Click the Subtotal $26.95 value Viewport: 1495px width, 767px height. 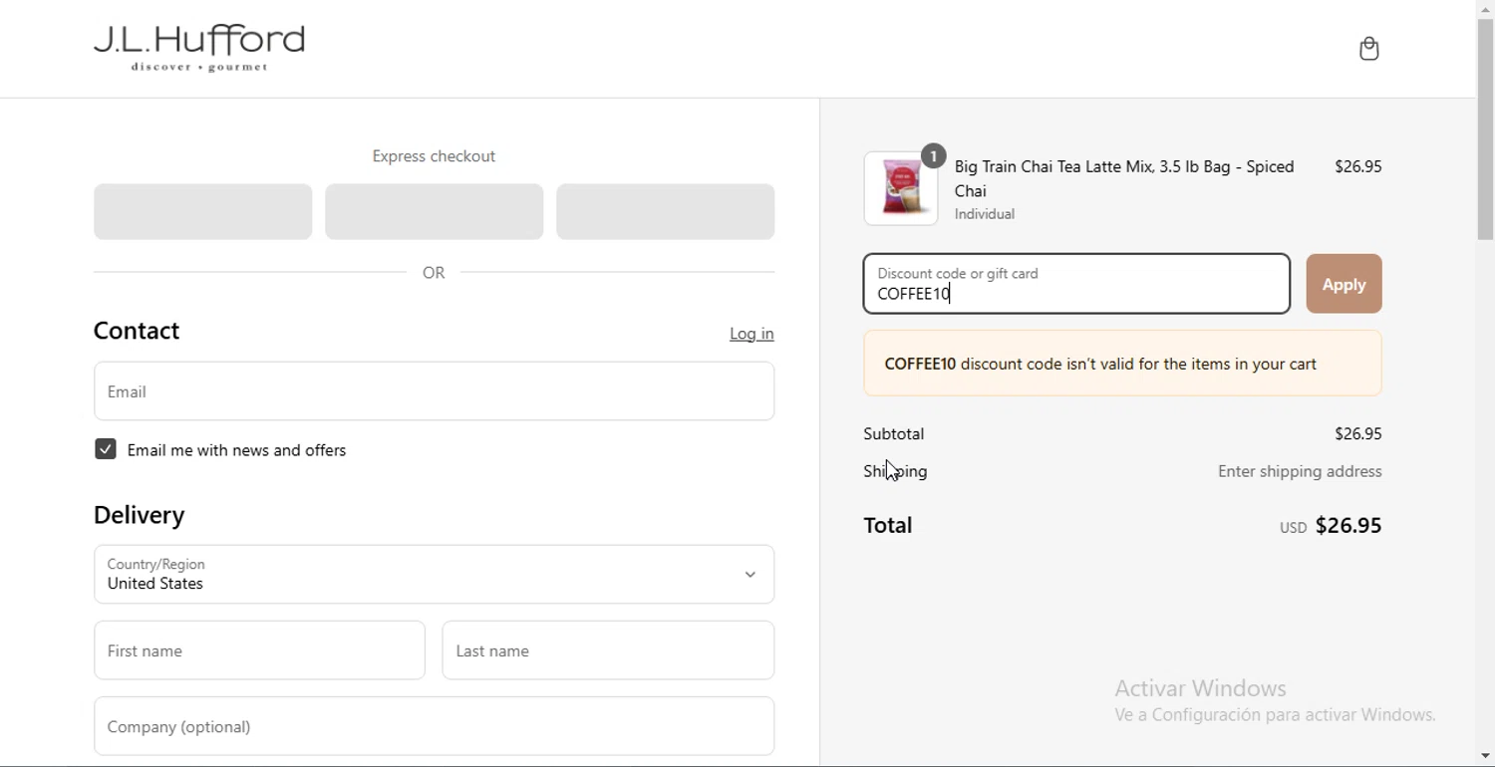tap(1358, 434)
